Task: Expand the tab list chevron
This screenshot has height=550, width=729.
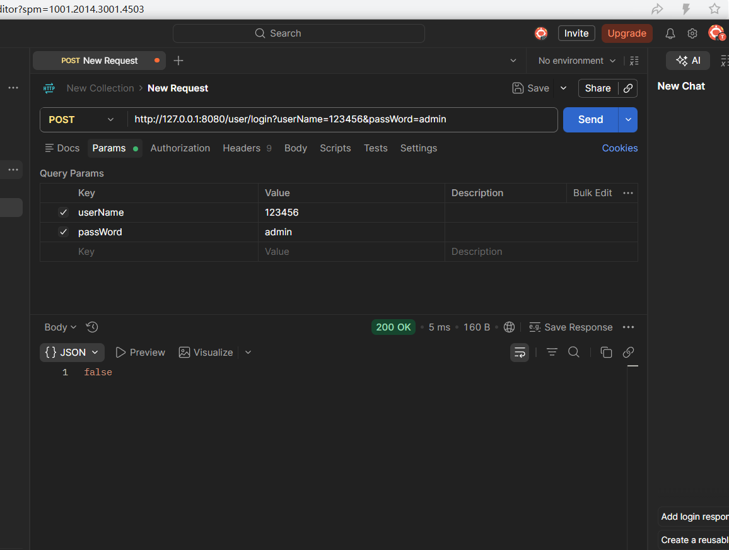Action: coord(513,61)
